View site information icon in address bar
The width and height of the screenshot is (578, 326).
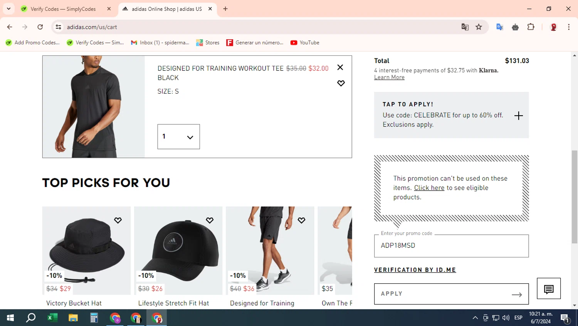(59, 27)
